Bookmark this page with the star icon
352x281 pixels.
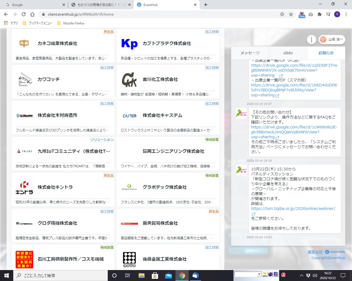click(291, 14)
